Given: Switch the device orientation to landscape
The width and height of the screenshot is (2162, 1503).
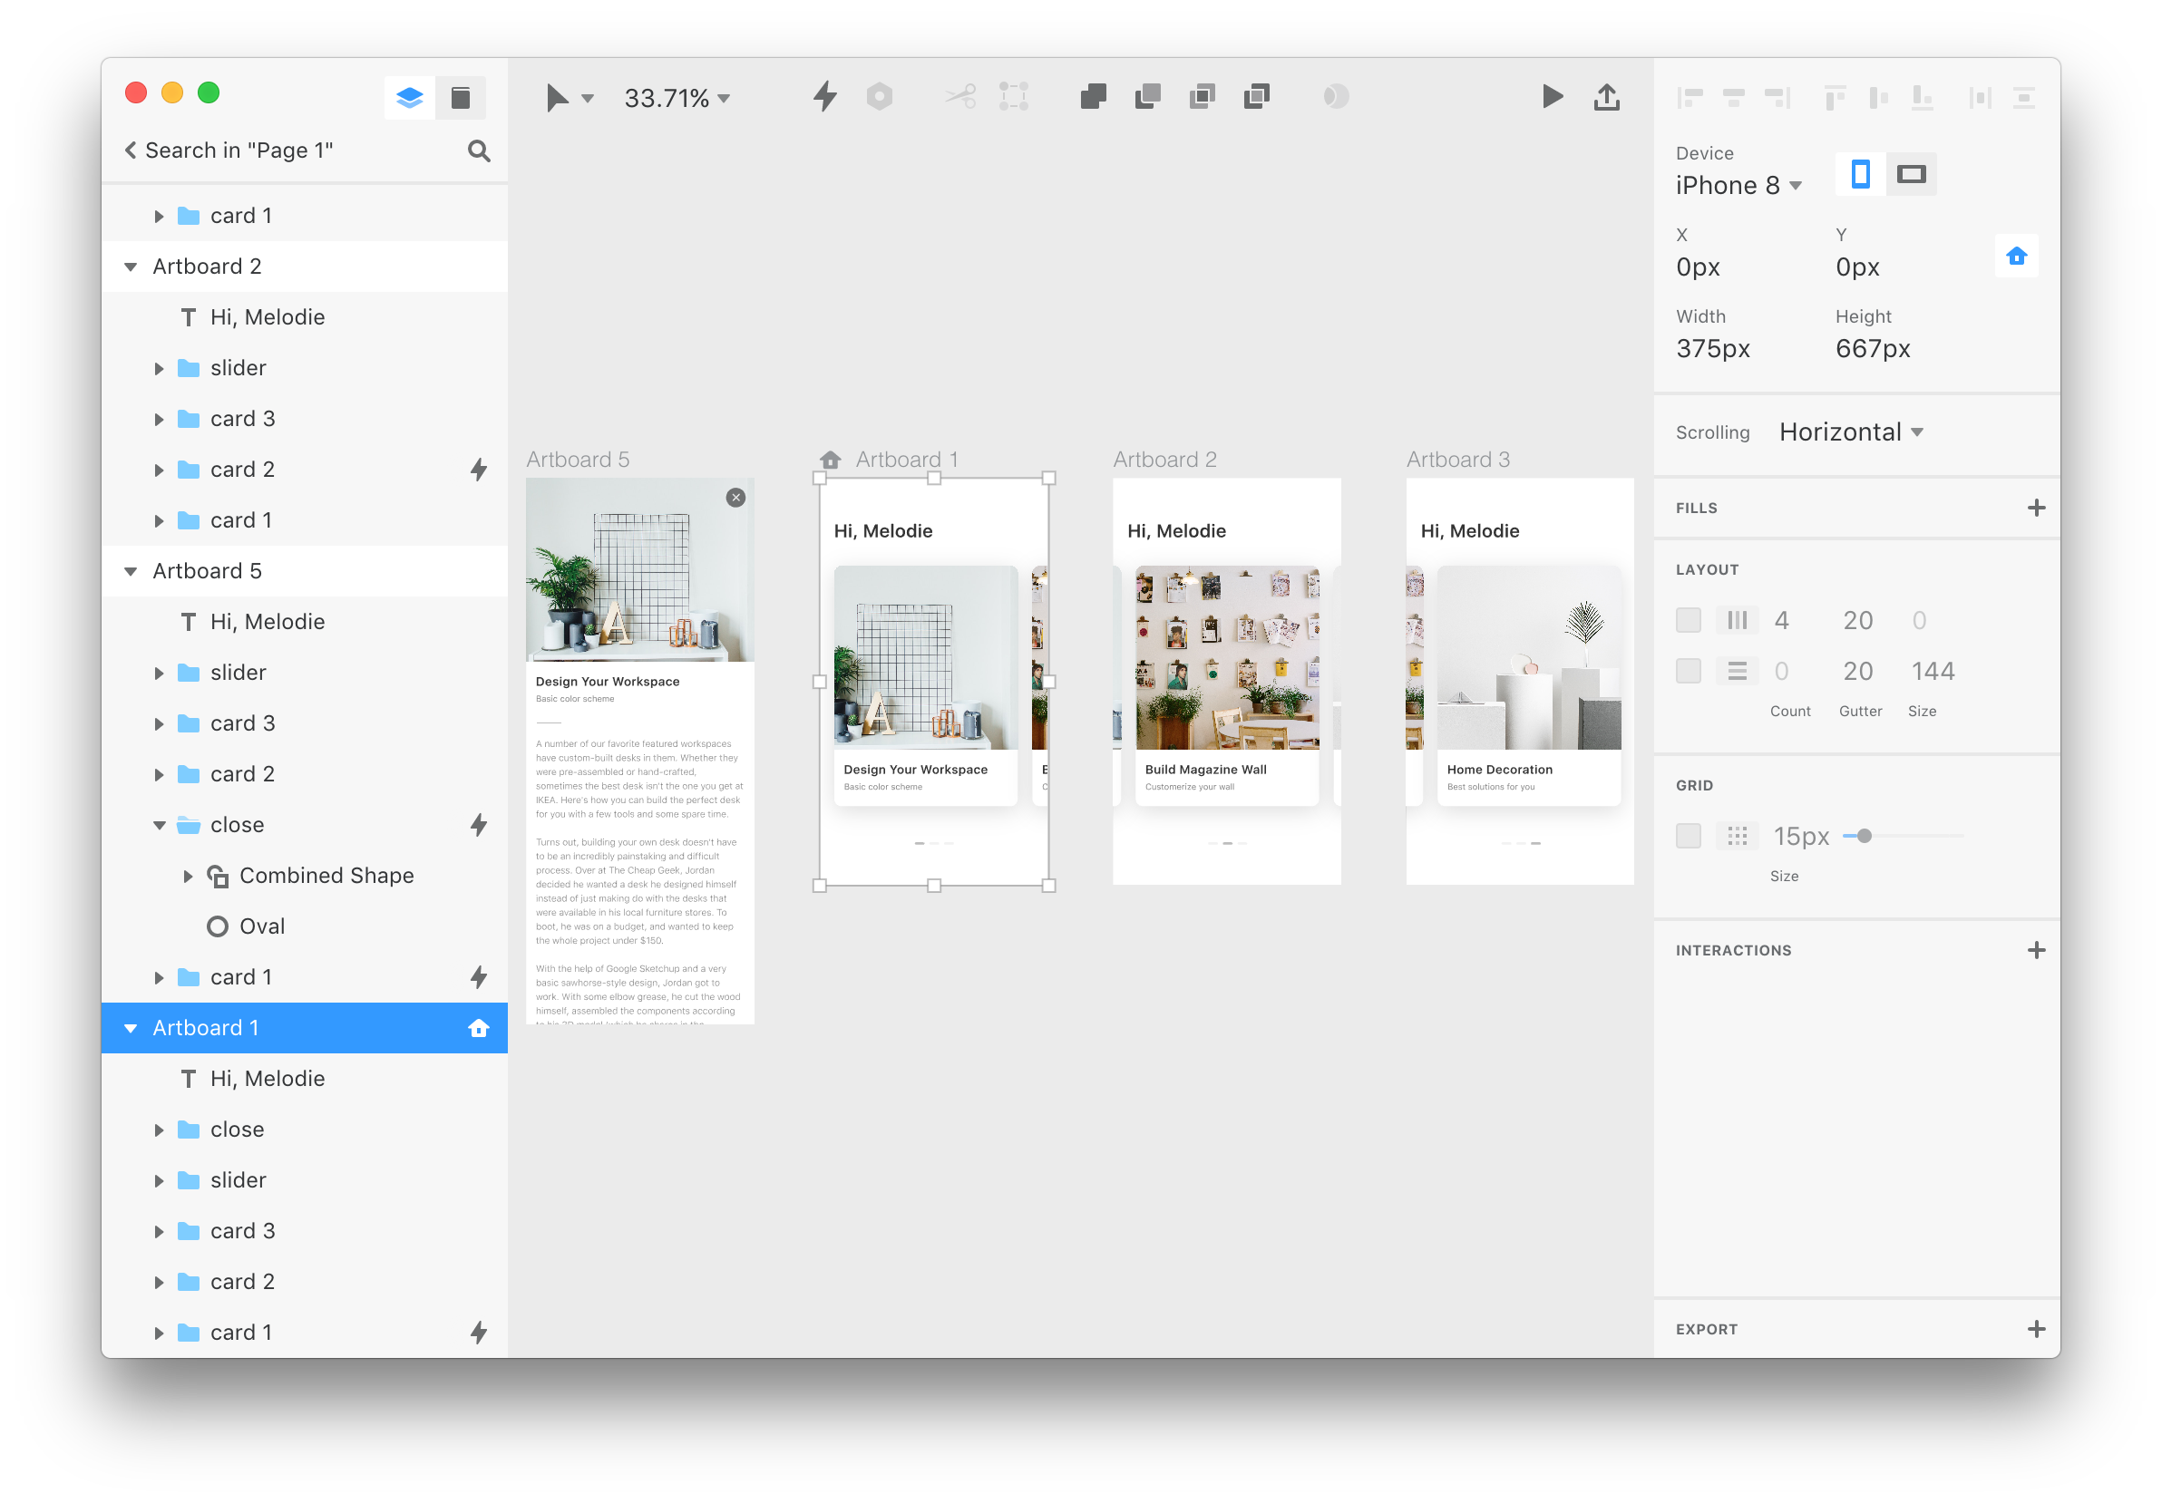Looking at the screenshot, I should [1912, 174].
